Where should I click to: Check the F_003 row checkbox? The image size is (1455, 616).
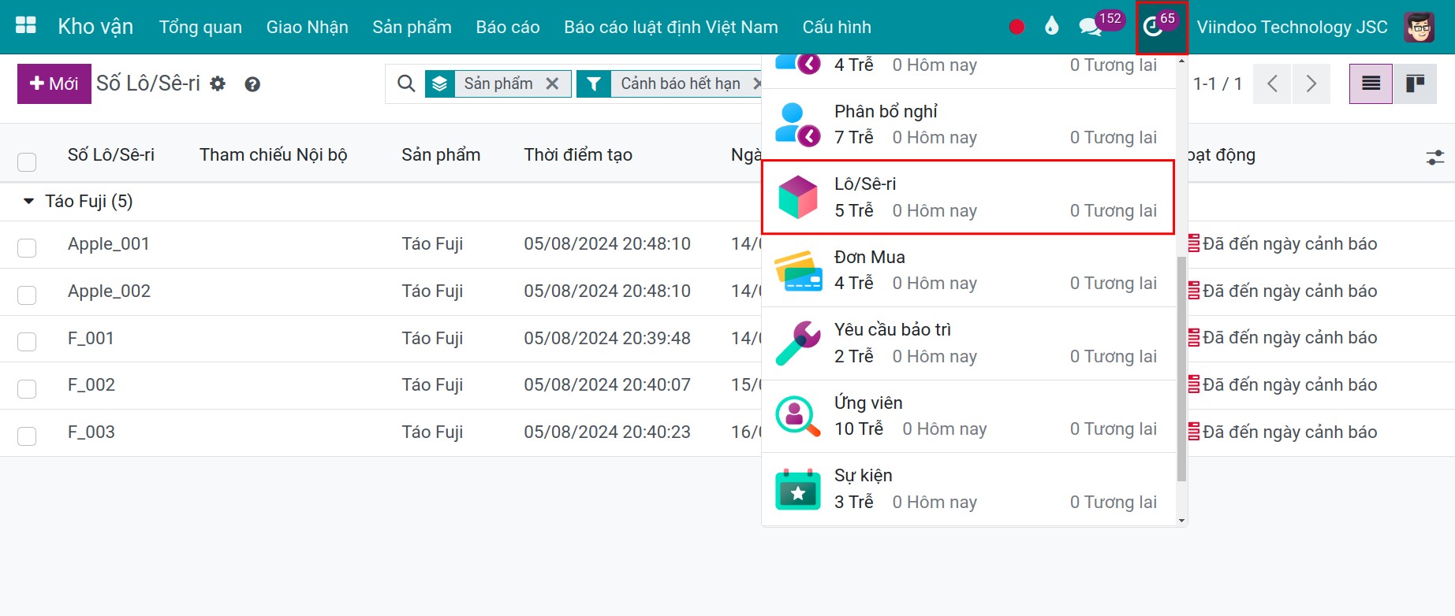[x=27, y=436]
